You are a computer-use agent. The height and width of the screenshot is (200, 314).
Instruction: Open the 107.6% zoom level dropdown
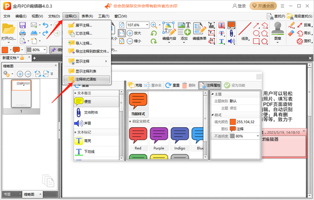click(x=147, y=25)
